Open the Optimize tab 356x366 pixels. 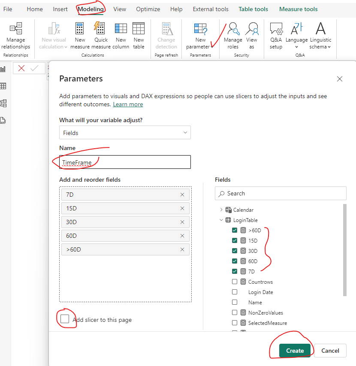pos(148,9)
